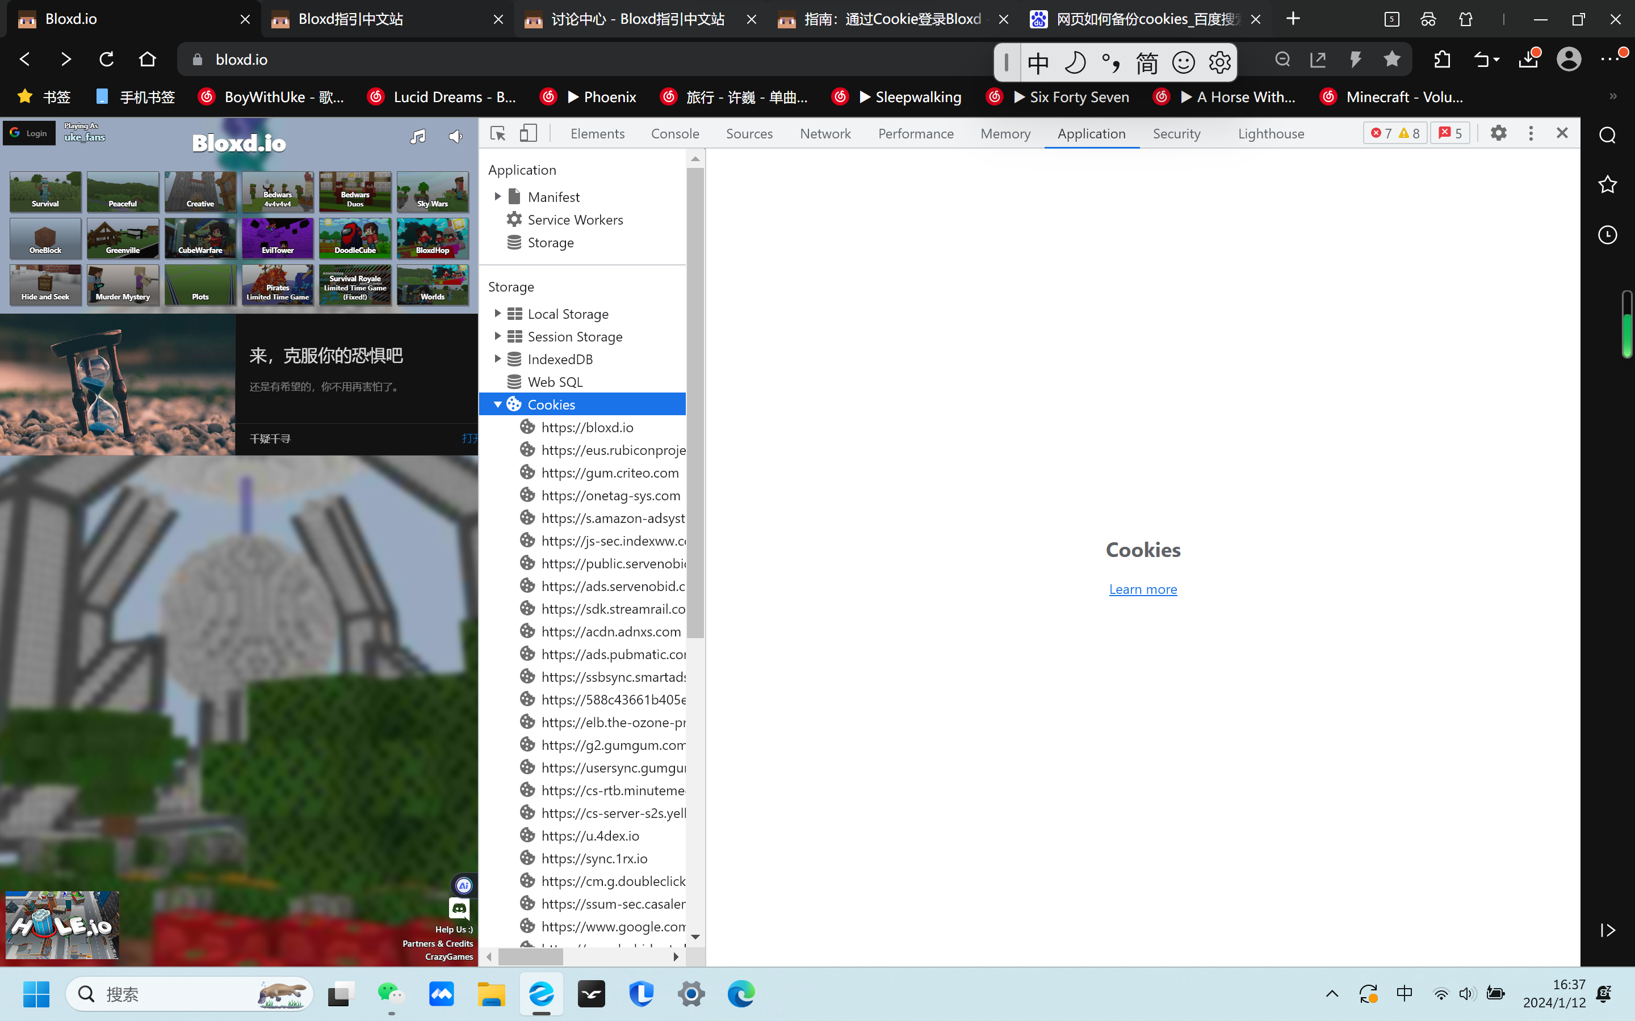Click the inspect element picker icon
Screen dimensions: 1635x1021
point(498,134)
